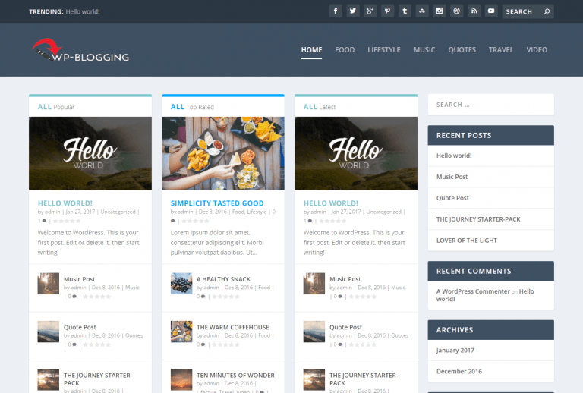Open the Twitter social link
The width and height of the screenshot is (583, 393).
[x=353, y=11]
